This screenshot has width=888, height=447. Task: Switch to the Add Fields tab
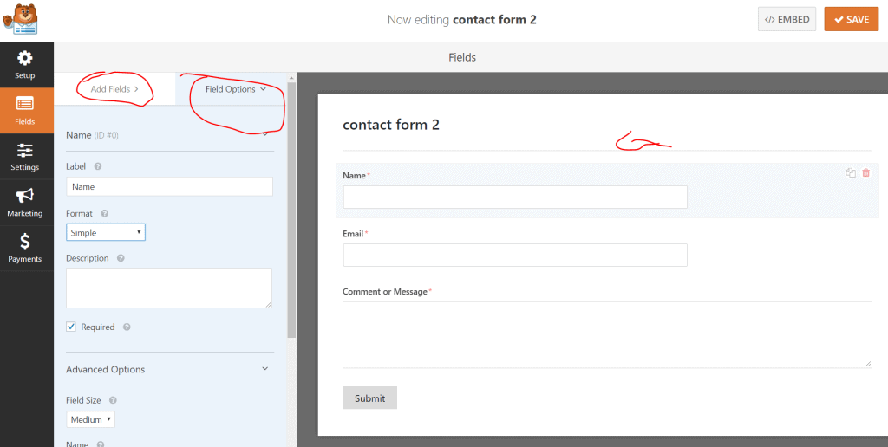click(x=114, y=89)
